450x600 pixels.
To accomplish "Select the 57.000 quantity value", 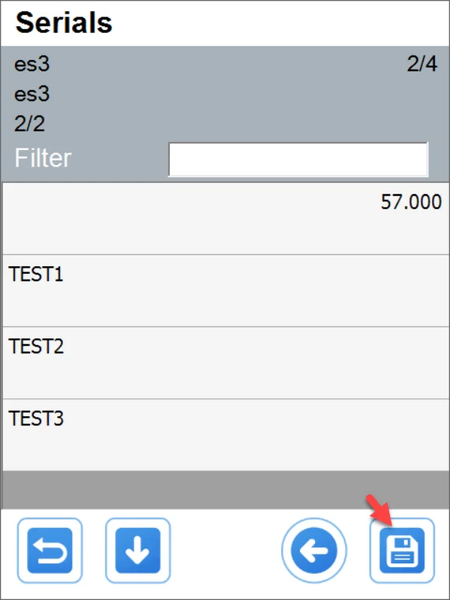I will point(411,203).
